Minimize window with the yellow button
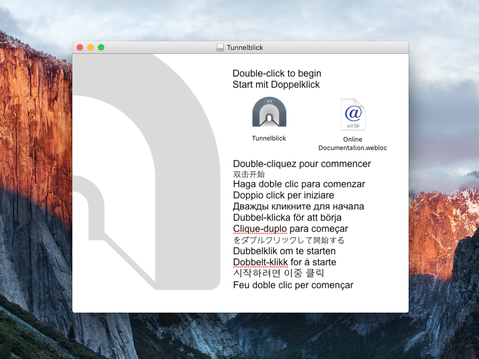This screenshot has width=479, height=359. 90,47
